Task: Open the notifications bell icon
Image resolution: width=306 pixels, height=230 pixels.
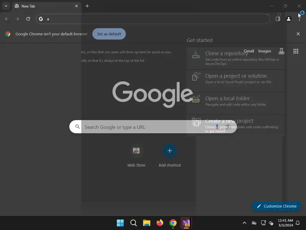Action: 298,223
